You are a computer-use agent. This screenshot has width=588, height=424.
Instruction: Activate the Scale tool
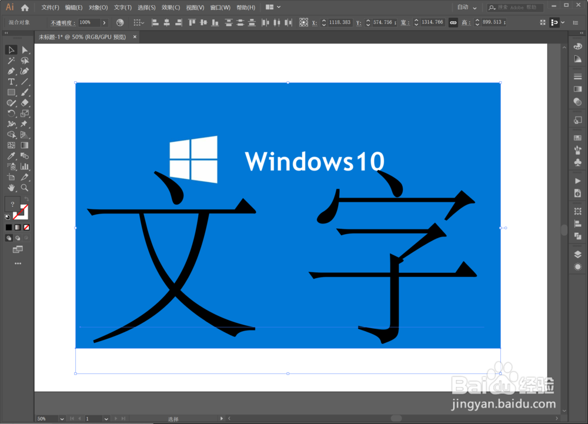[x=25, y=113]
